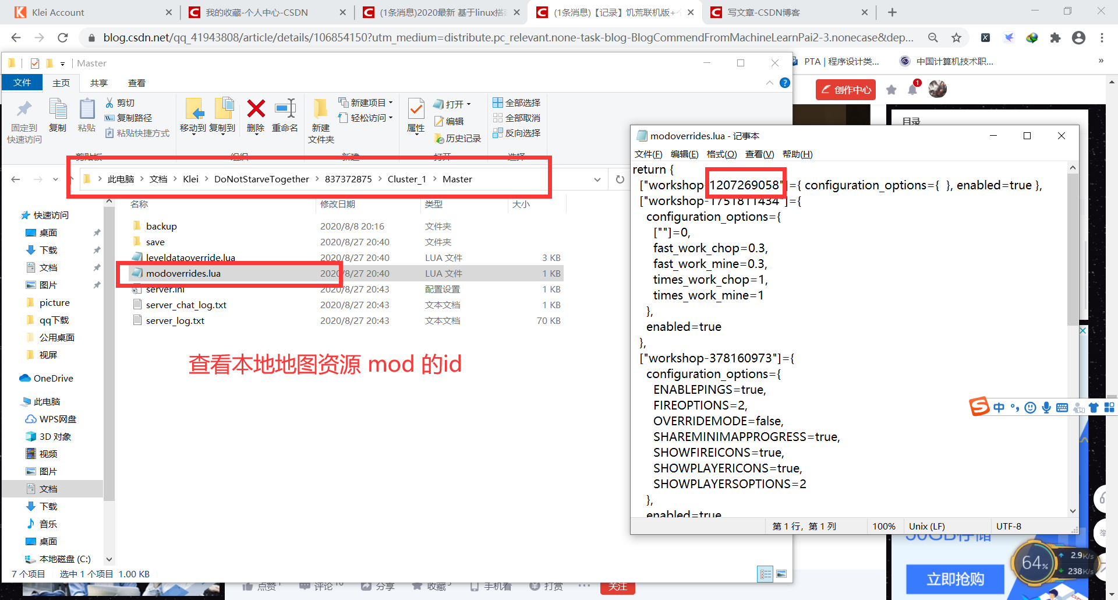
Task: Click the red 关注 button
Action: [x=617, y=587]
